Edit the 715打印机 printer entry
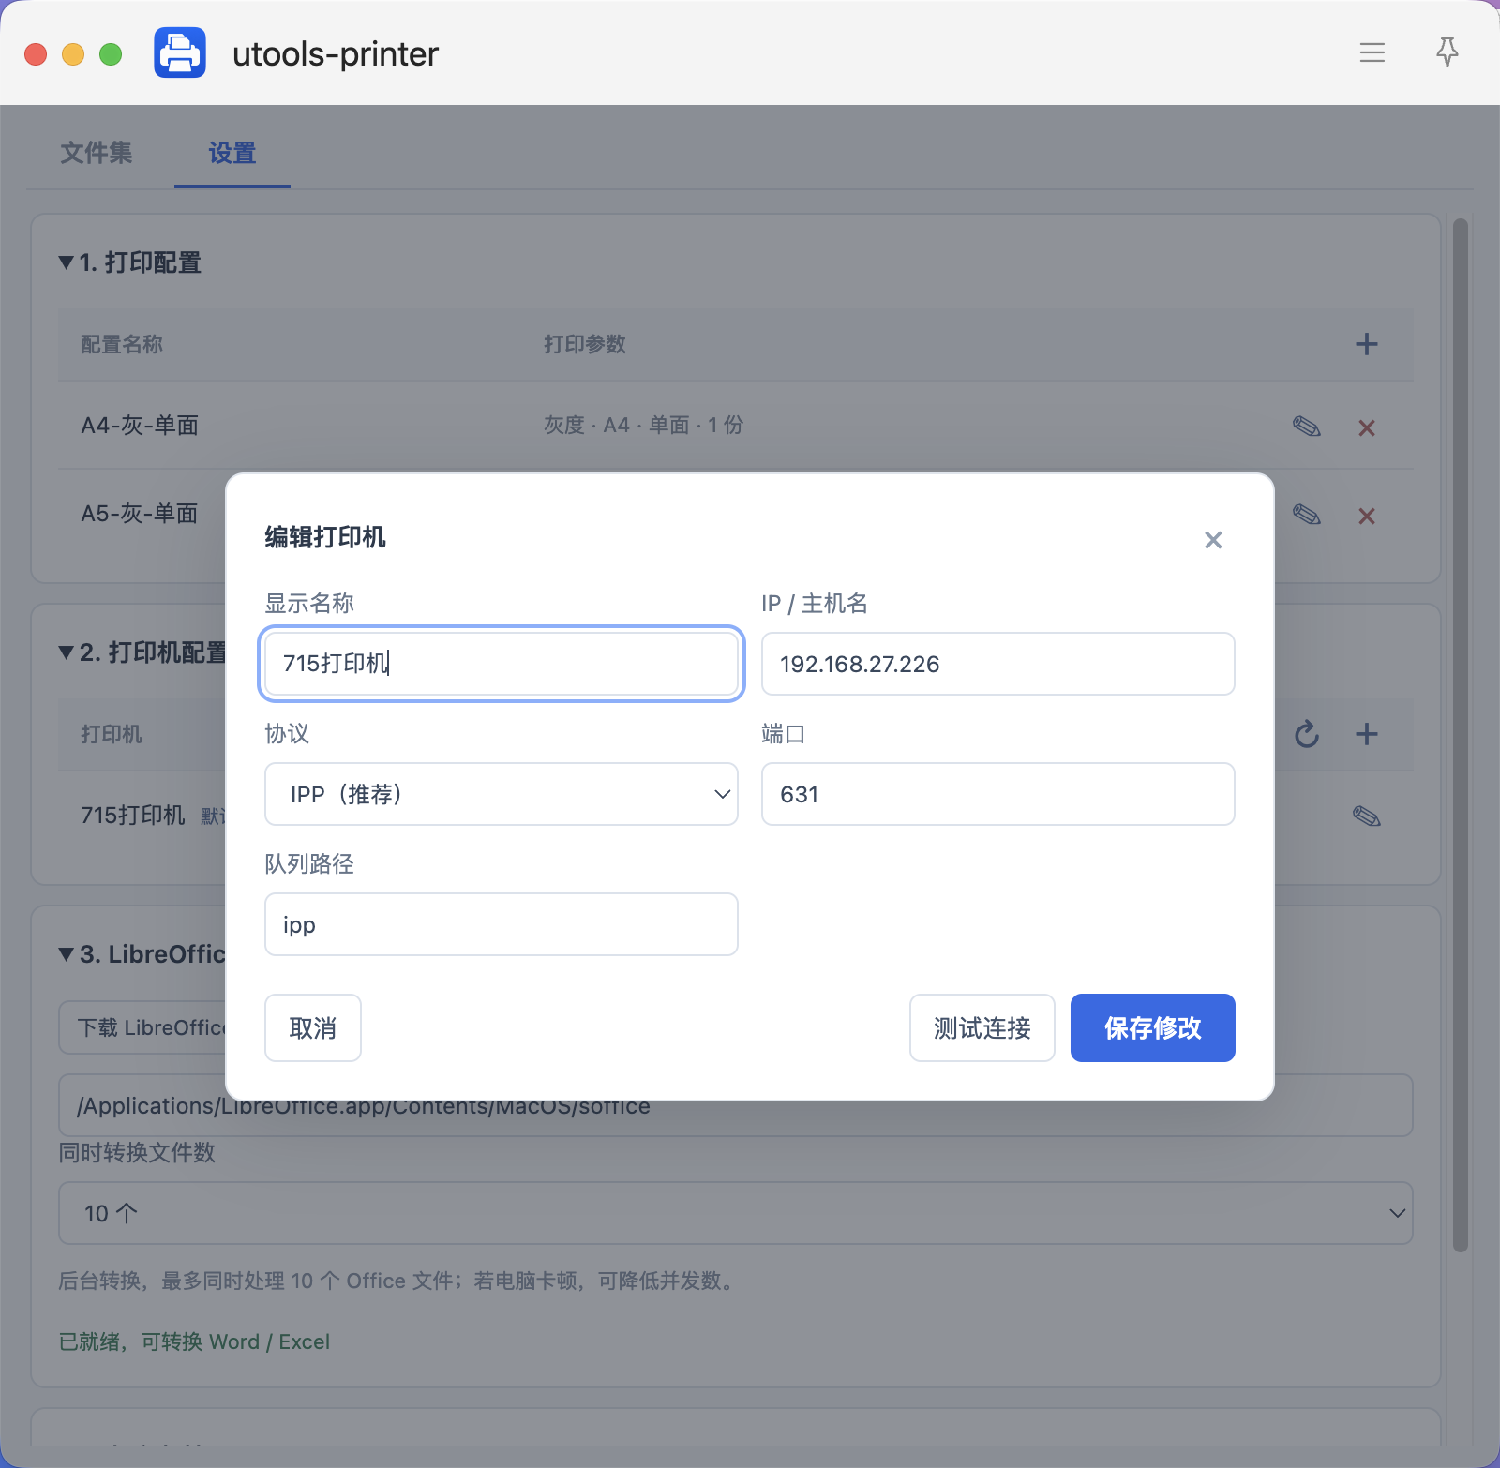Viewport: 1500px width, 1468px height. click(x=1367, y=816)
